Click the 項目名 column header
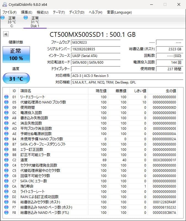The image size is (186, 221). click(x=54, y=91)
